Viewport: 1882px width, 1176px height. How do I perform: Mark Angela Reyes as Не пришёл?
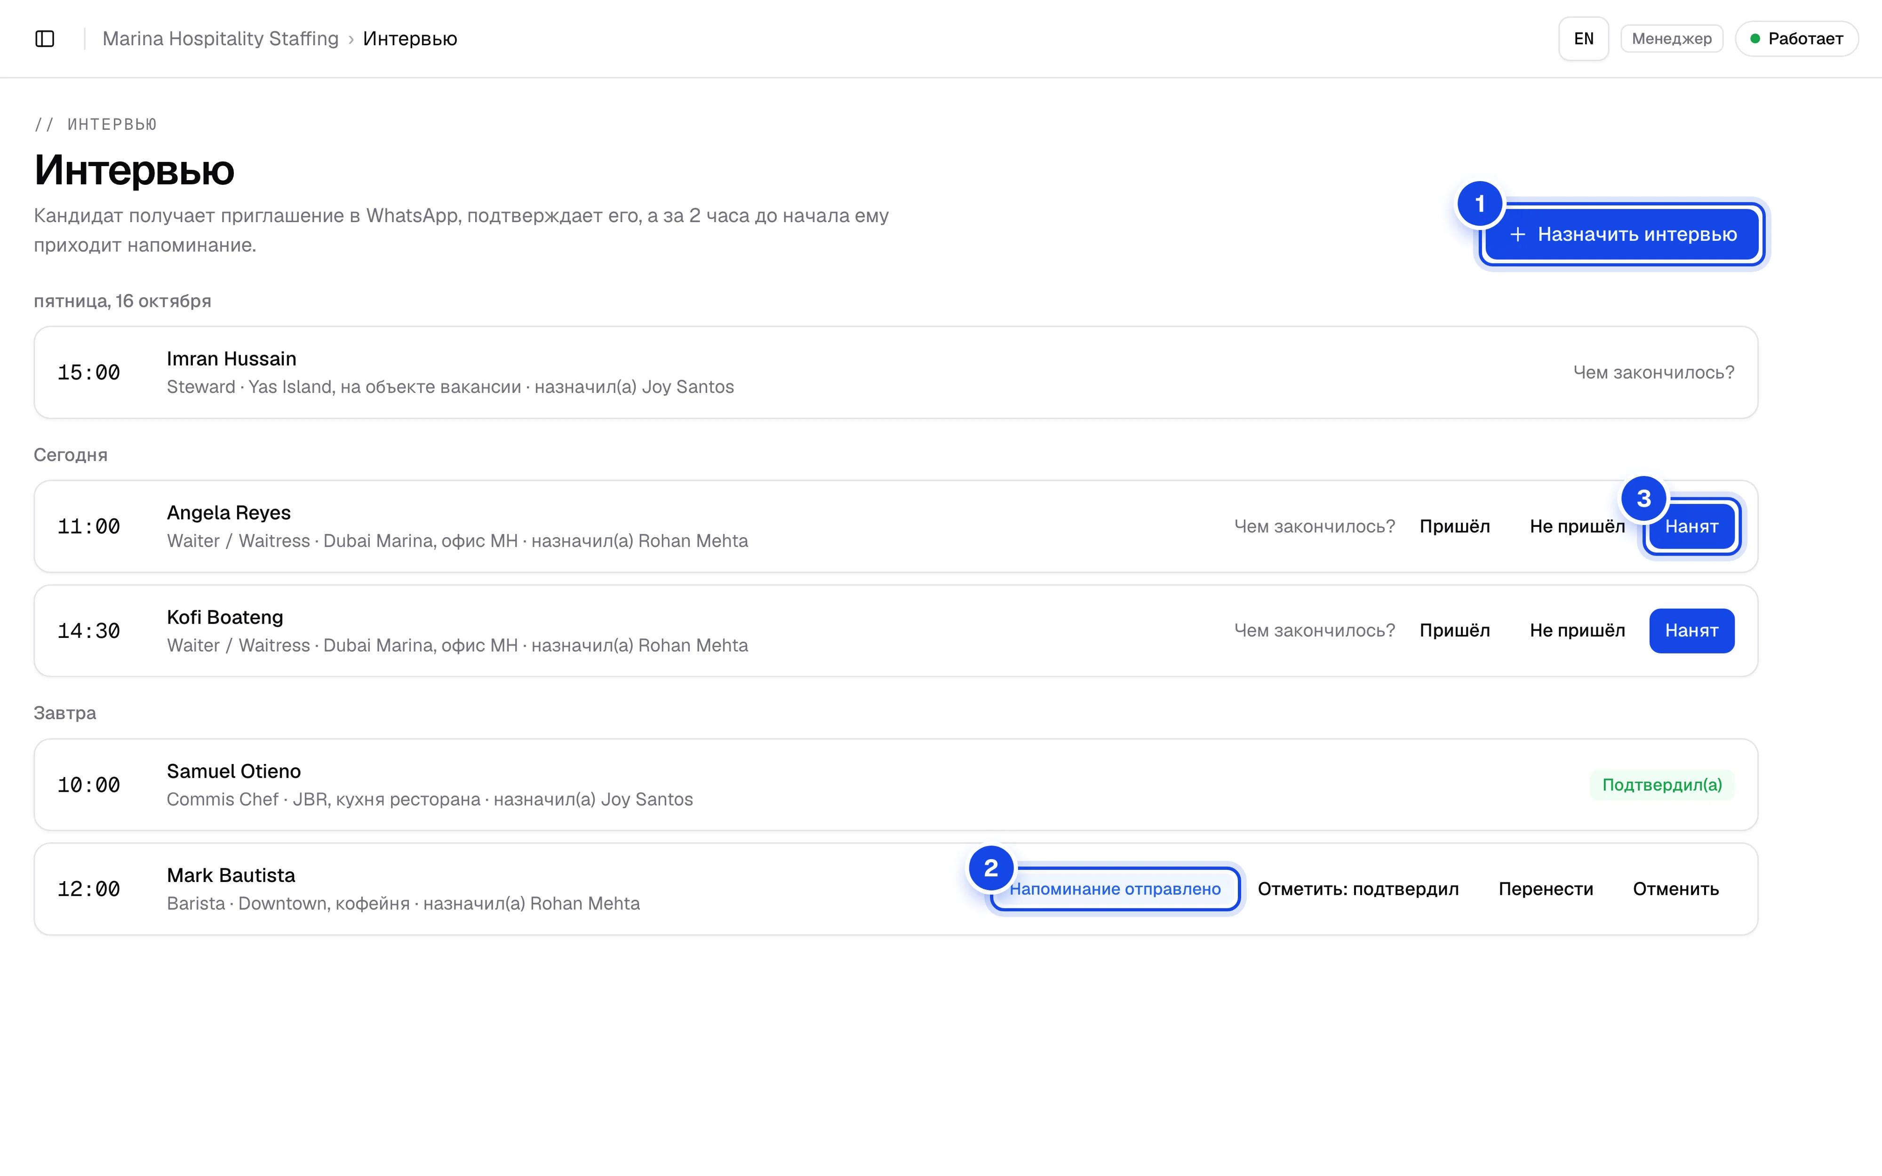(x=1577, y=526)
